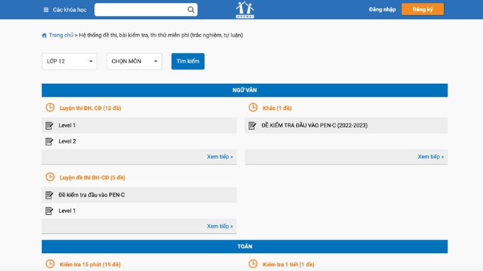Open the Hocmai logo in header
Screen dimensions: 483x271
(245, 9)
